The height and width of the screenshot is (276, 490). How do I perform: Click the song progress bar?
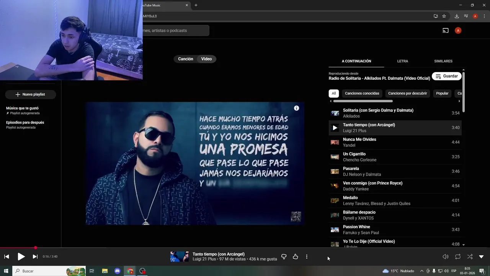245,248
